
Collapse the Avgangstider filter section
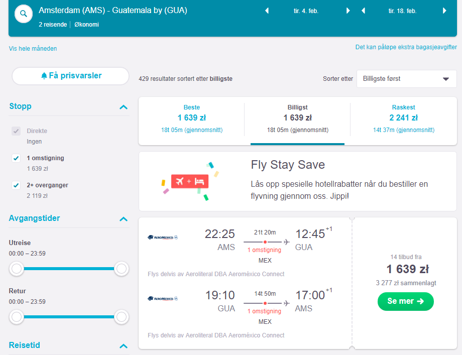(124, 219)
